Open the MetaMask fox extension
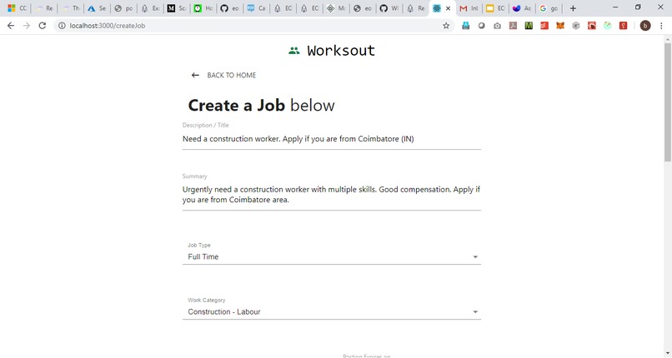This screenshot has width=672, height=358. (x=560, y=26)
